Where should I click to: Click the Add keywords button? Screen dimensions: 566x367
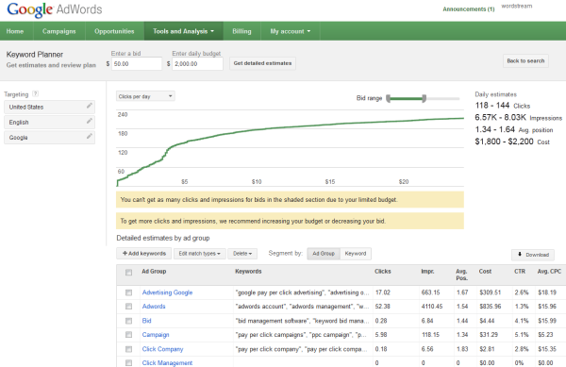pyautogui.click(x=144, y=254)
